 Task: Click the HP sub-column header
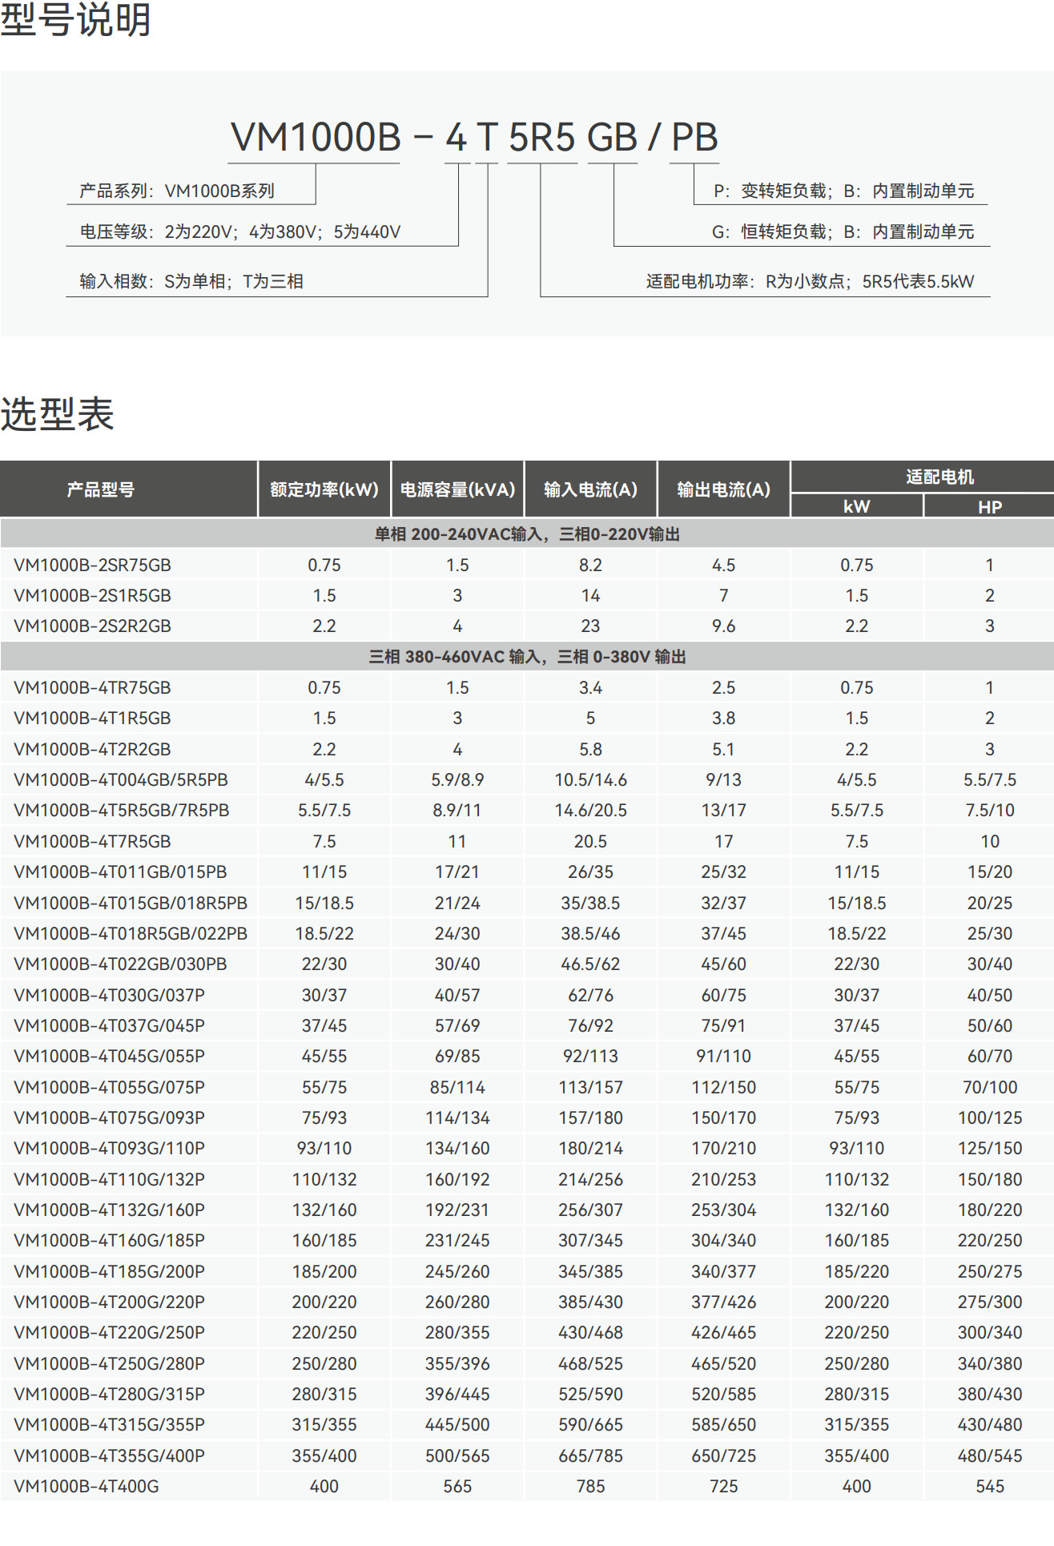[990, 507]
